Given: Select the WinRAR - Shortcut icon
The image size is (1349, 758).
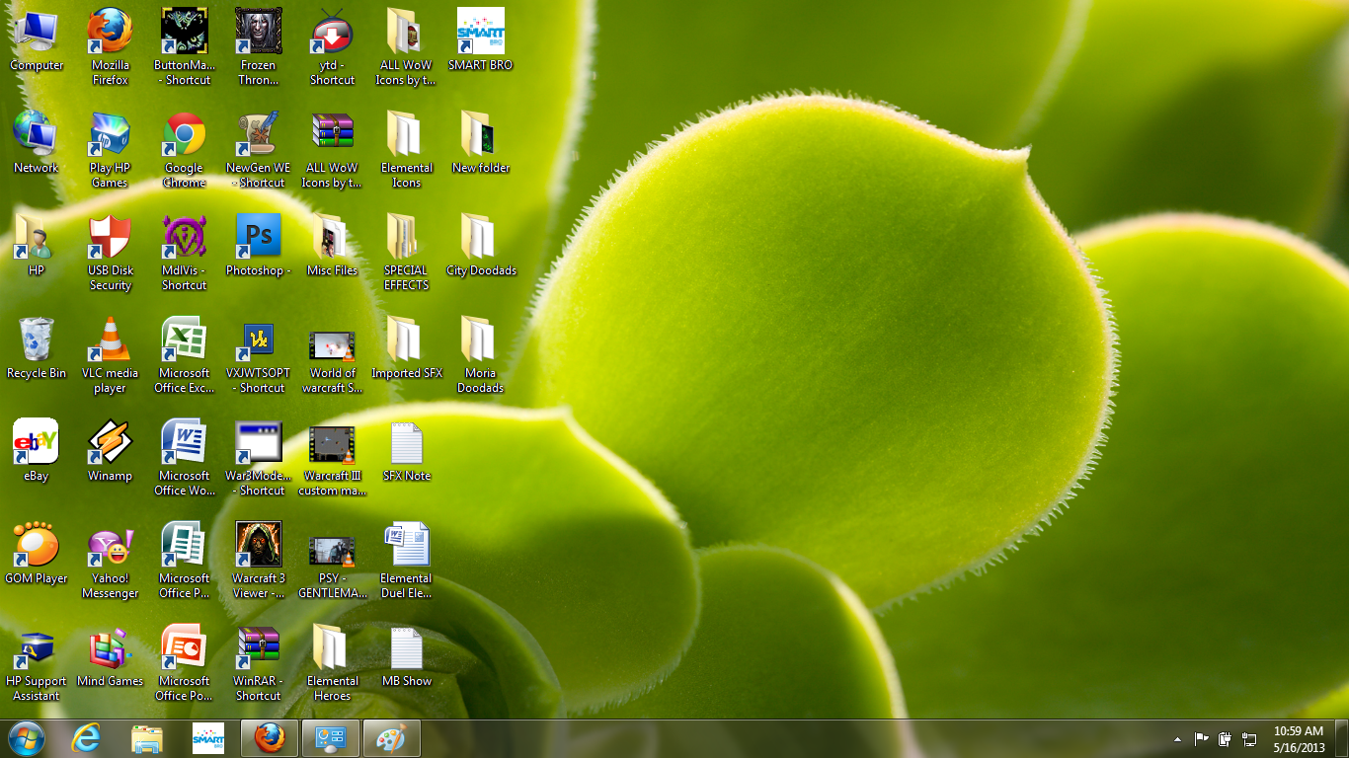Looking at the screenshot, I should [259, 662].
